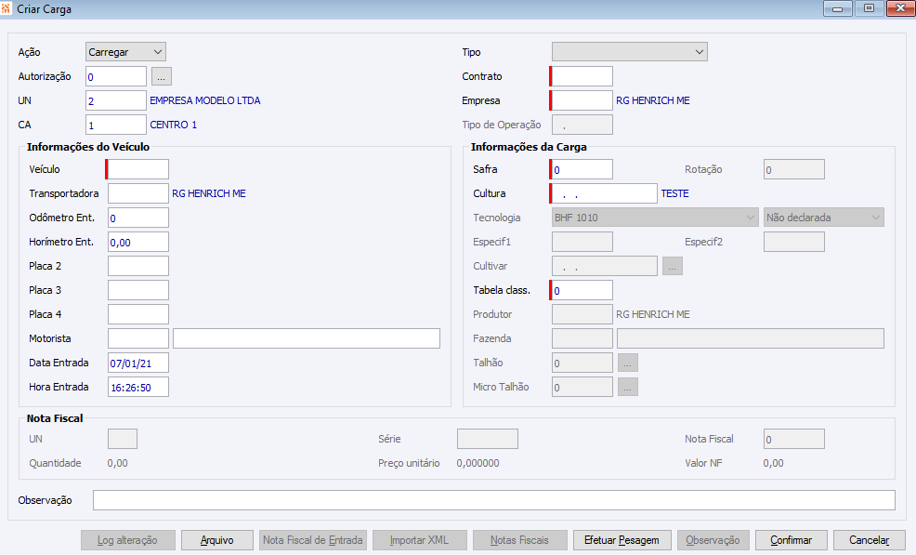Focus the Empresa code field

pyautogui.click(x=582, y=100)
